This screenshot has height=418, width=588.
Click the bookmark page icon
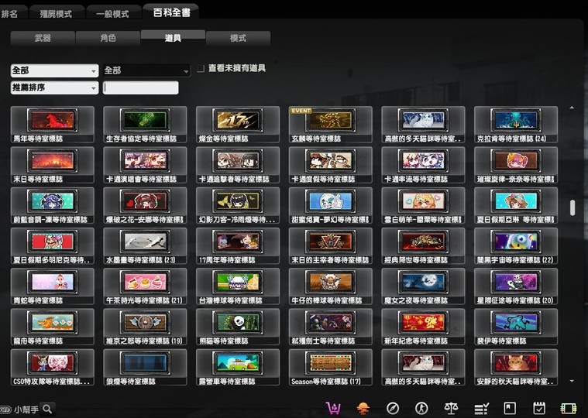(510, 408)
